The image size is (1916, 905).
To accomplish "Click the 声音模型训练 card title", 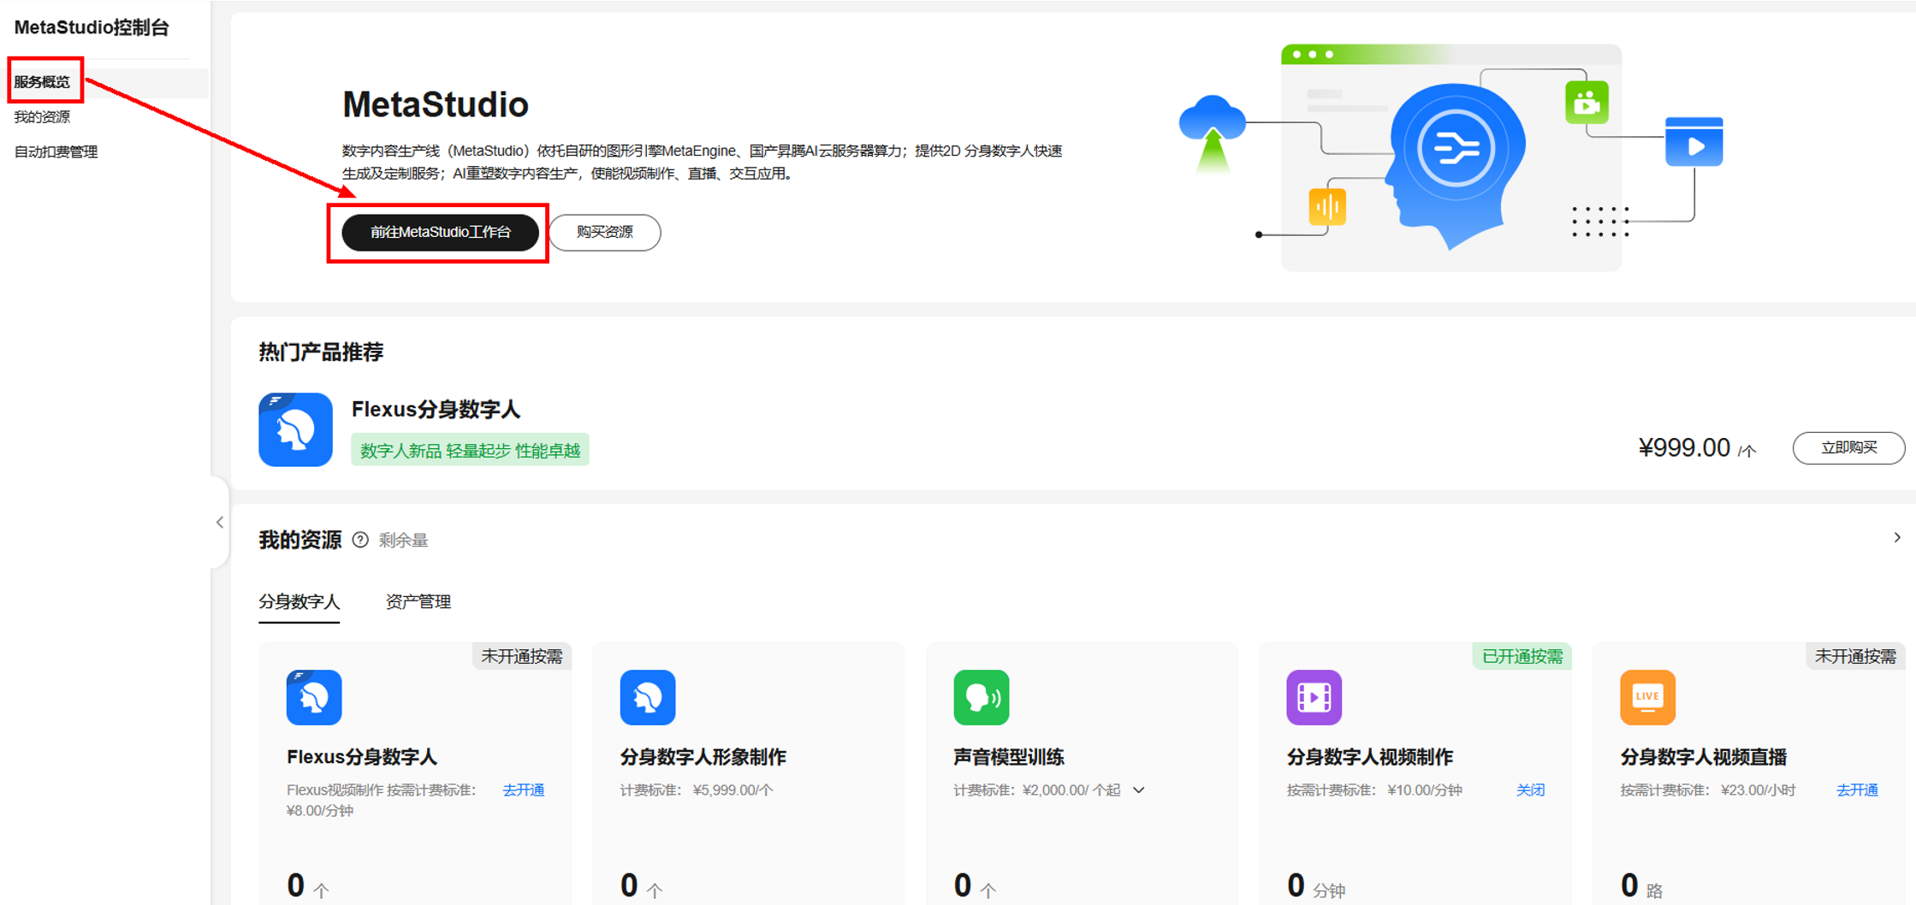I will pyautogui.click(x=1009, y=757).
